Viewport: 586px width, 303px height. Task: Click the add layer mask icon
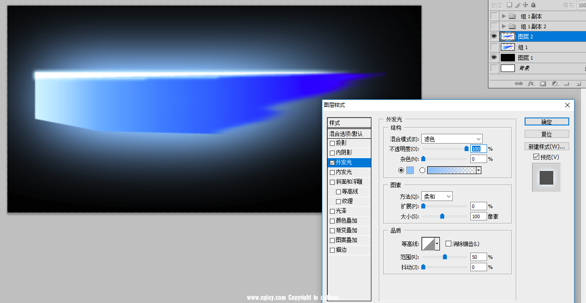543,83
